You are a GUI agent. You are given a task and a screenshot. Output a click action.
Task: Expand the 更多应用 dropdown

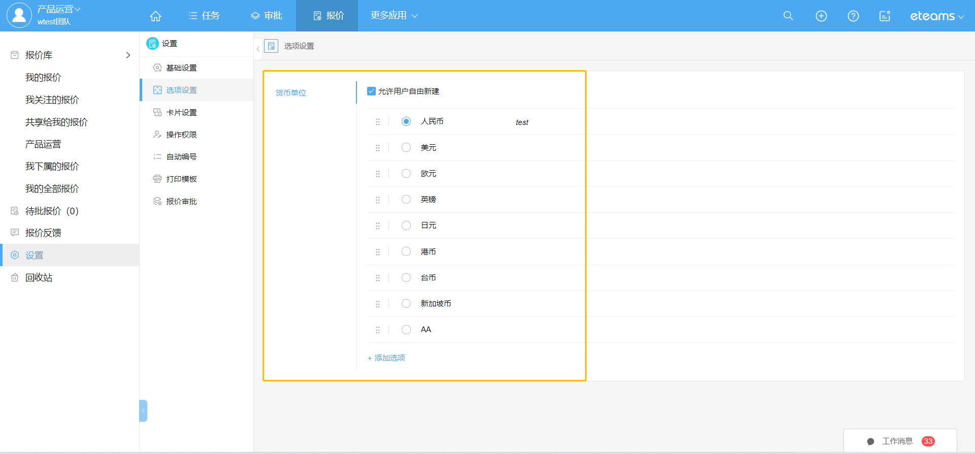[x=394, y=16]
